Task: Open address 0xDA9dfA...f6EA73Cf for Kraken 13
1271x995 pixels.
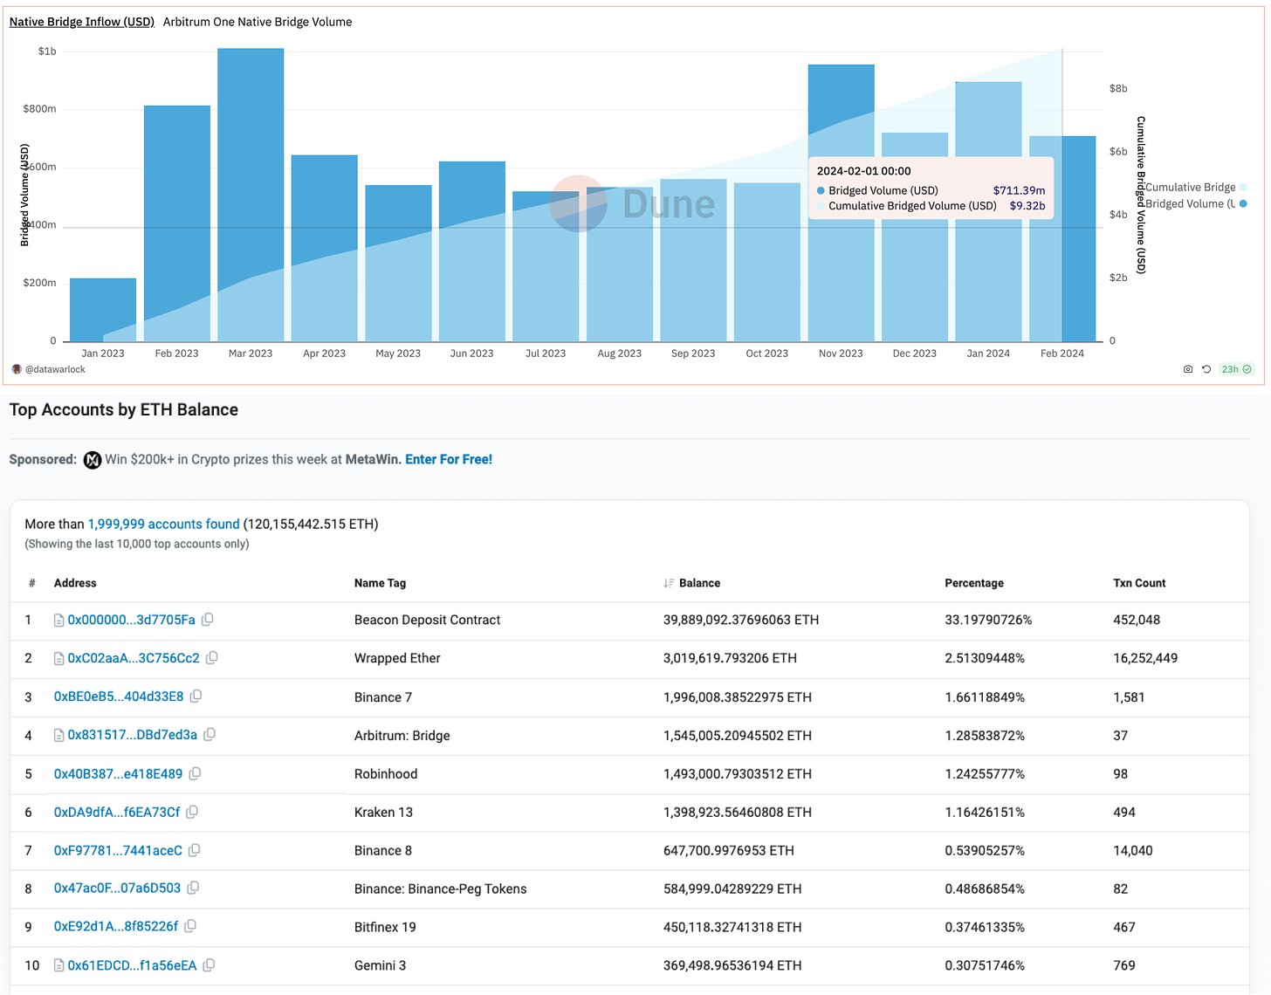Action: [117, 812]
